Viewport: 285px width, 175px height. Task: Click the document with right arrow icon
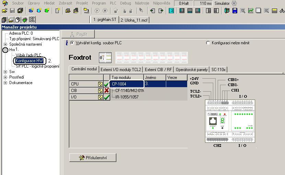pos(161,11)
